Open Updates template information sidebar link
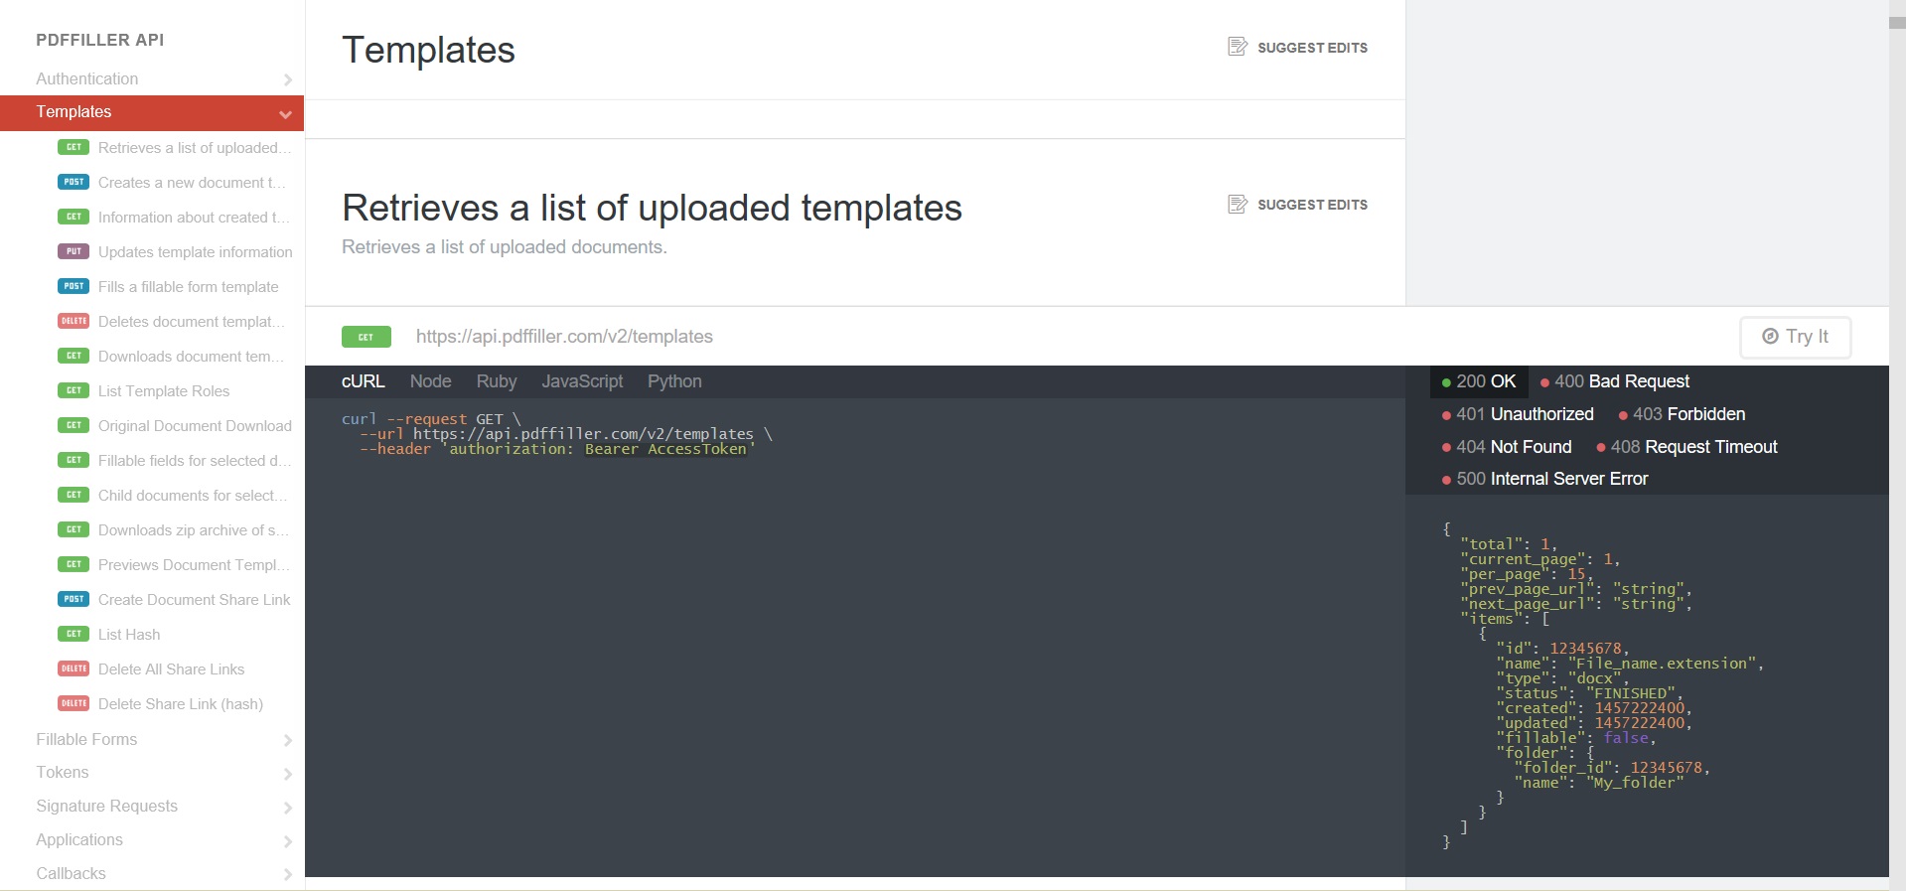Screen dimensions: 1906x891 click(x=196, y=251)
